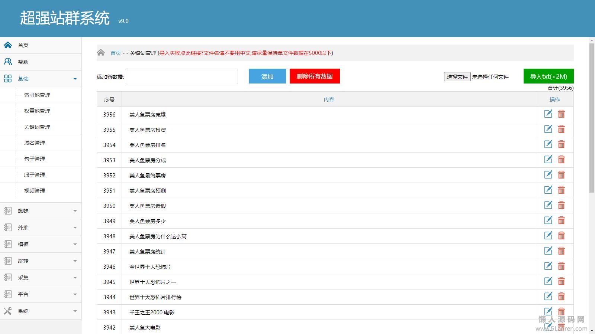Remove row 3946 全世界十大恐怖片
The image size is (595, 334).
pyautogui.click(x=561, y=266)
